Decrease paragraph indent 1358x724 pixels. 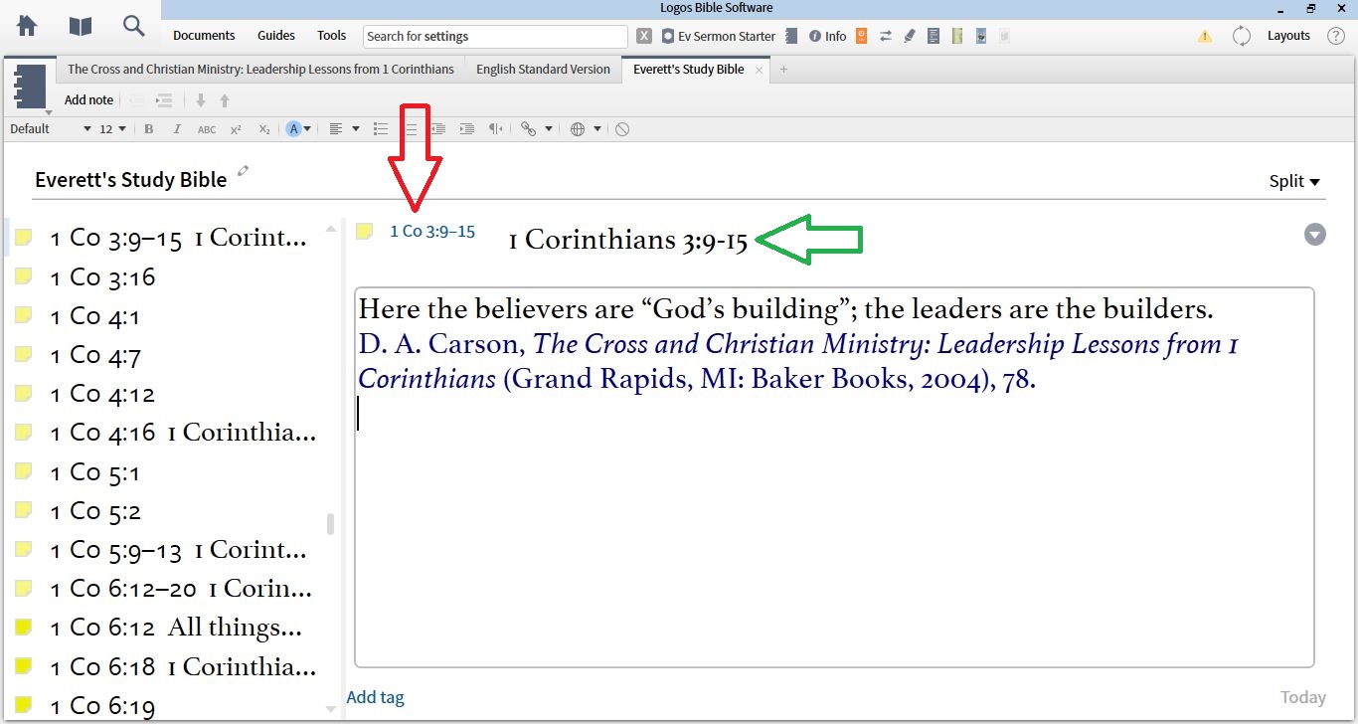click(x=437, y=129)
